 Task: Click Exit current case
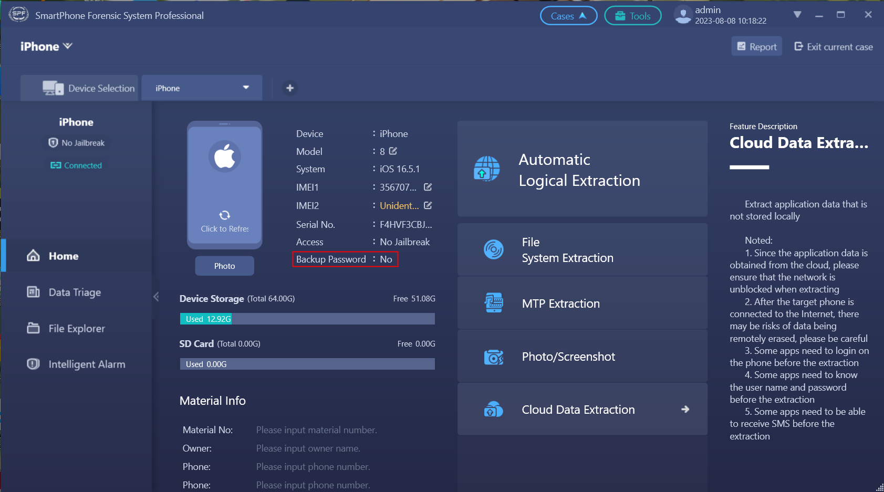coord(833,47)
